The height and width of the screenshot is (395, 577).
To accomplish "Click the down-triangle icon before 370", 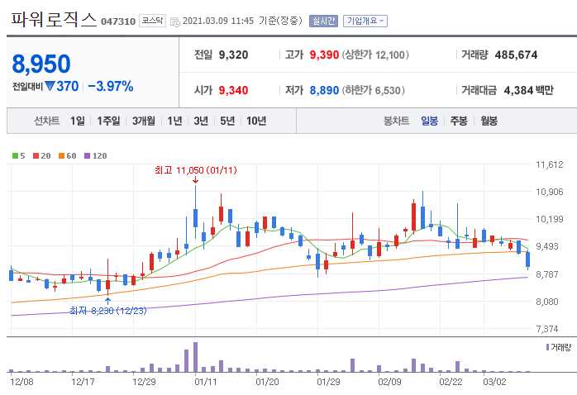I will pyautogui.click(x=50, y=87).
